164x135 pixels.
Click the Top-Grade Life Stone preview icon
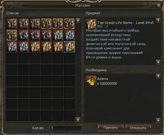[91, 24]
